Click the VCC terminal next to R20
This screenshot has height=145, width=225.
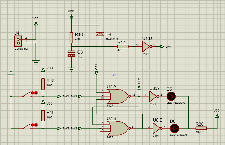point(217,116)
